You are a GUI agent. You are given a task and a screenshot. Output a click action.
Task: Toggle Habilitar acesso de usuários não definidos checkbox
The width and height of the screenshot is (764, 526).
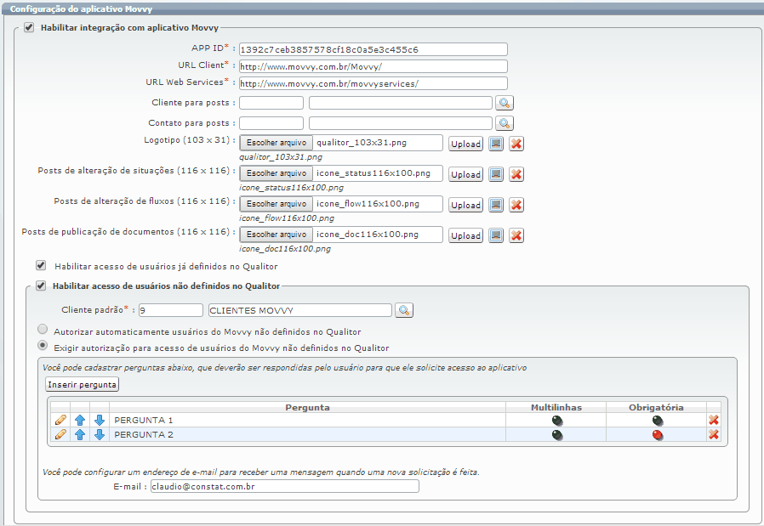(41, 286)
